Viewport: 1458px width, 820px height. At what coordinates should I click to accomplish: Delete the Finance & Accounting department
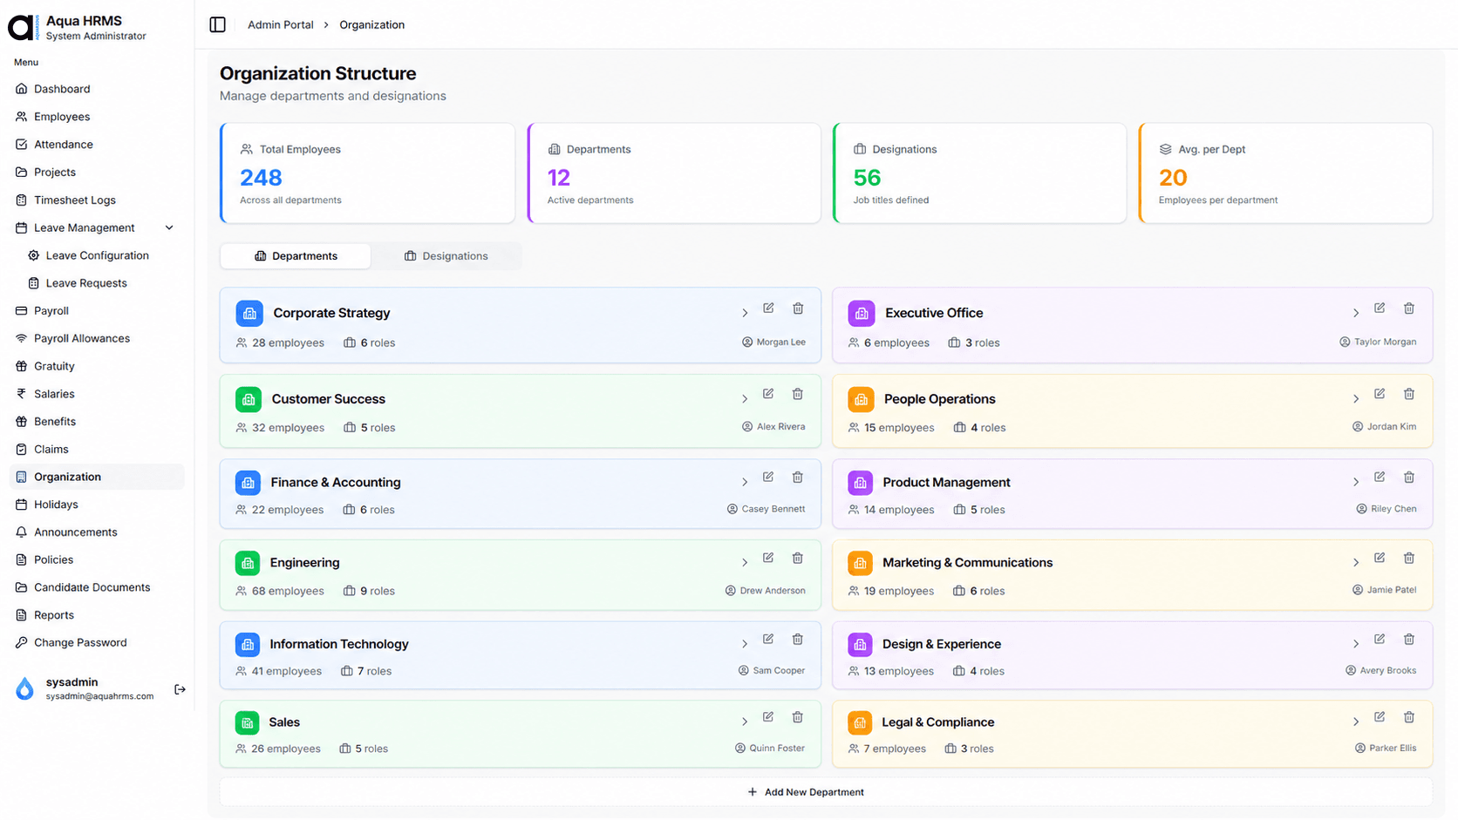[x=798, y=477]
